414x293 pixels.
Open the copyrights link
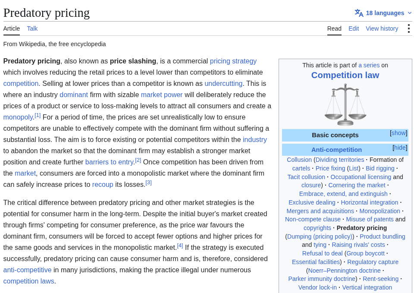[x=317, y=228]
